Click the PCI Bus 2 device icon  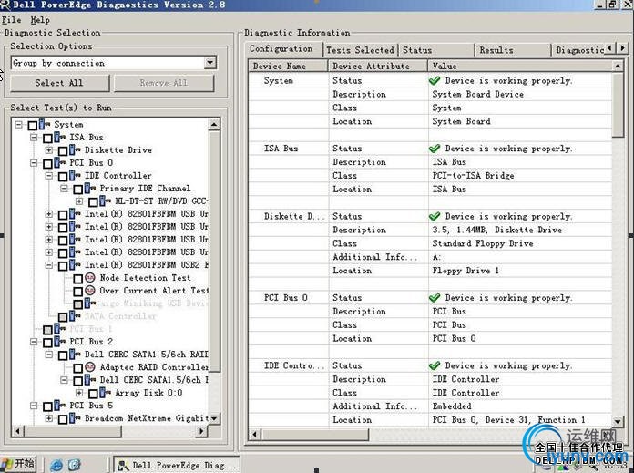(x=60, y=342)
